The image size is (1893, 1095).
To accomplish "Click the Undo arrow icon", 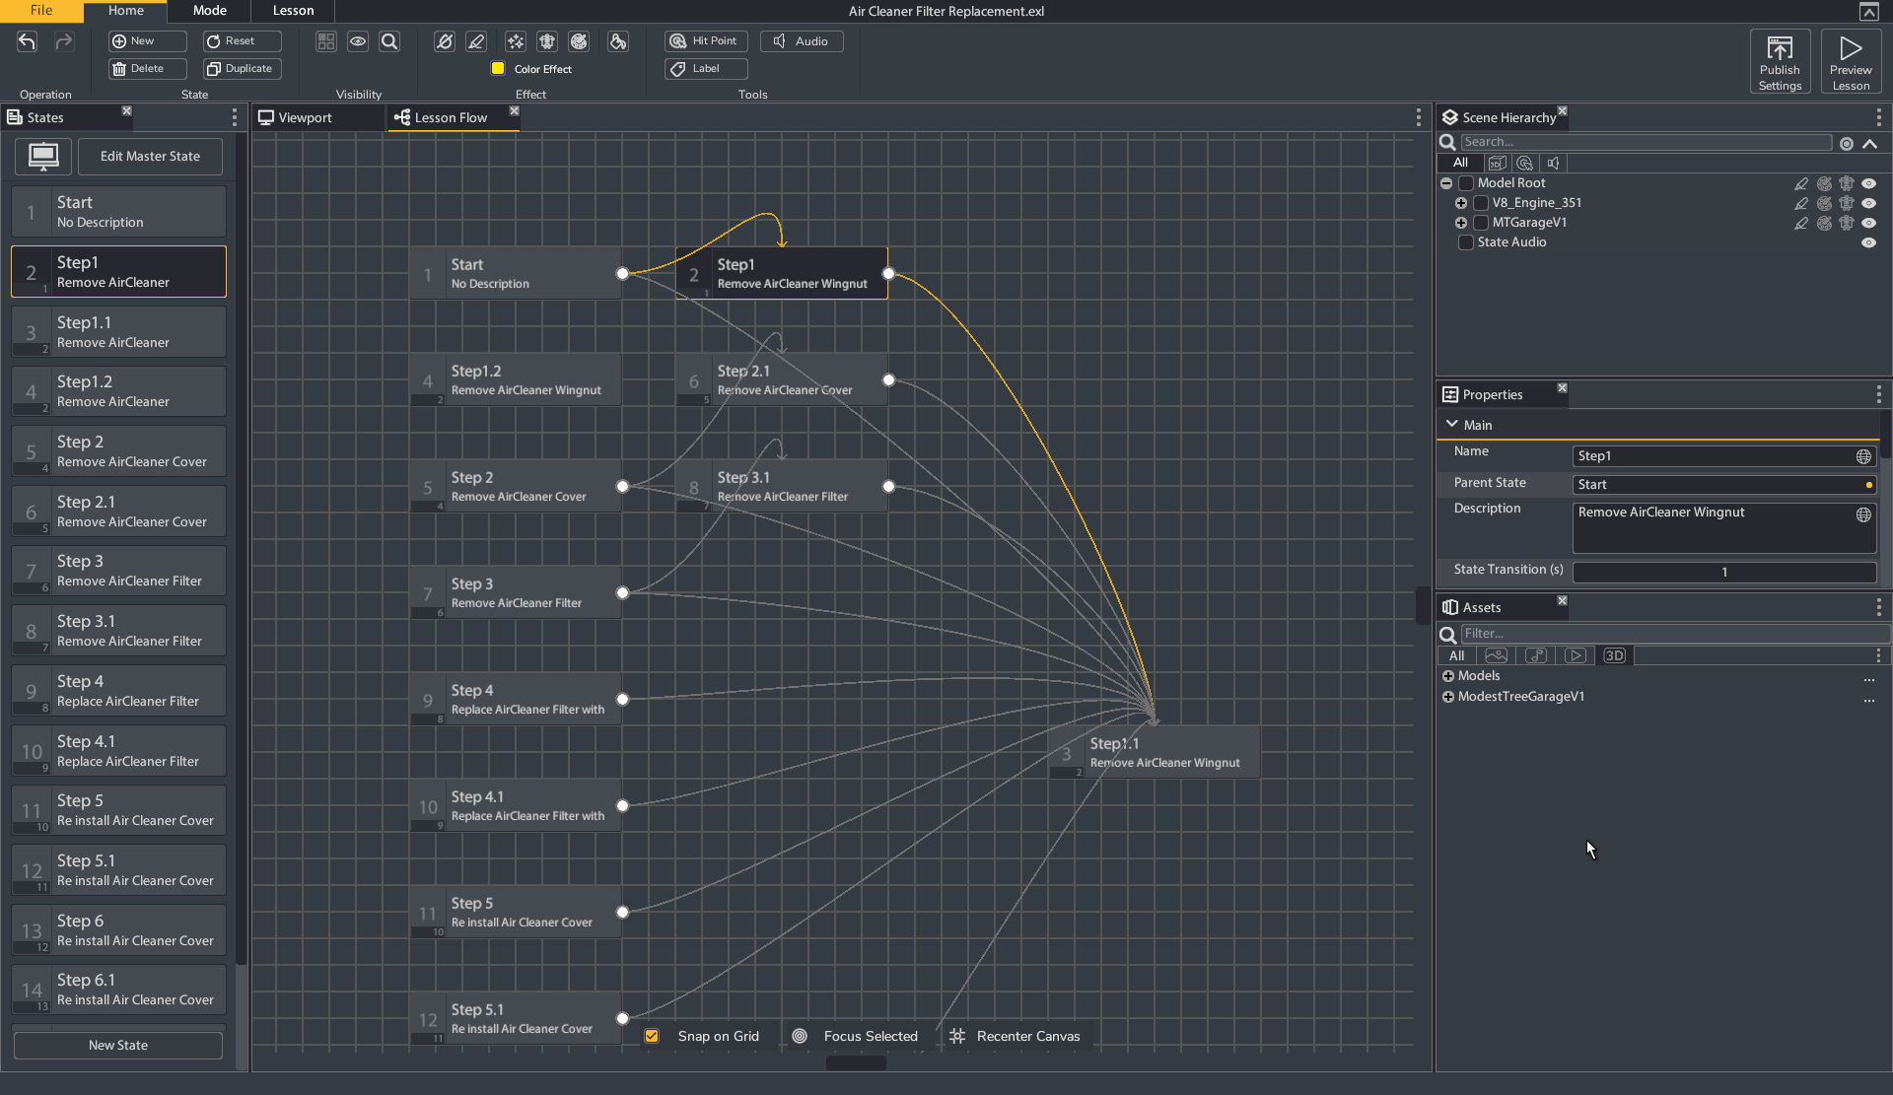I will pos(27,41).
